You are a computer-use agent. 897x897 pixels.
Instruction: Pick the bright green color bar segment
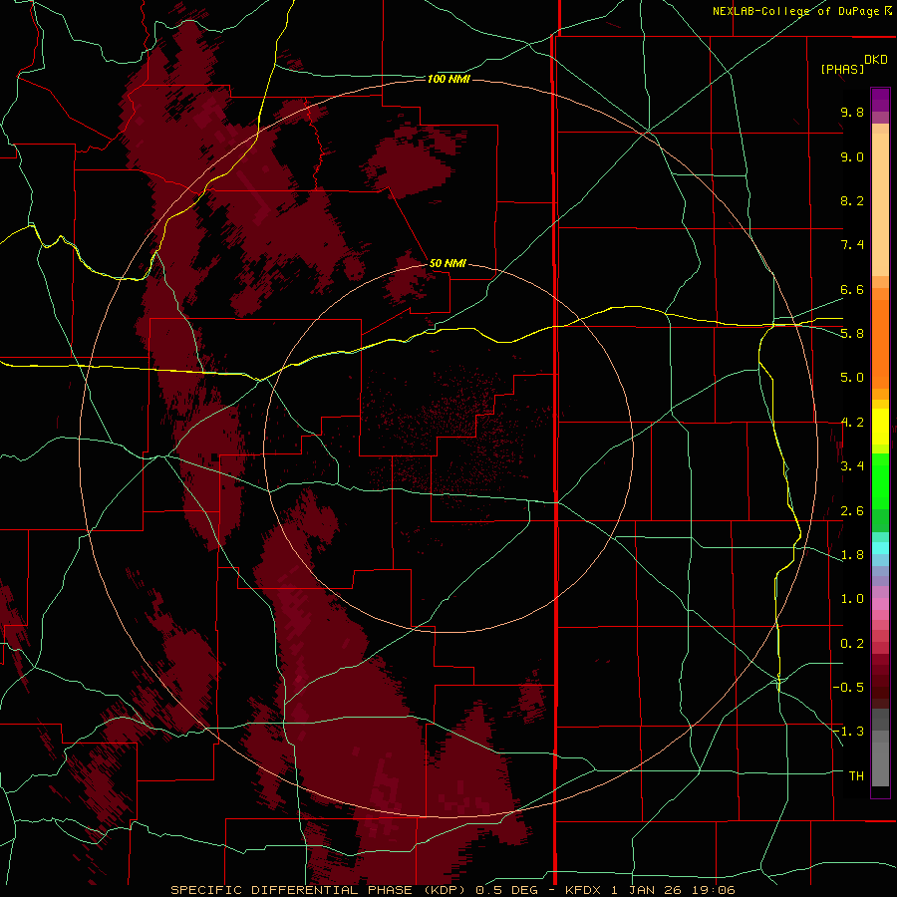(x=880, y=481)
